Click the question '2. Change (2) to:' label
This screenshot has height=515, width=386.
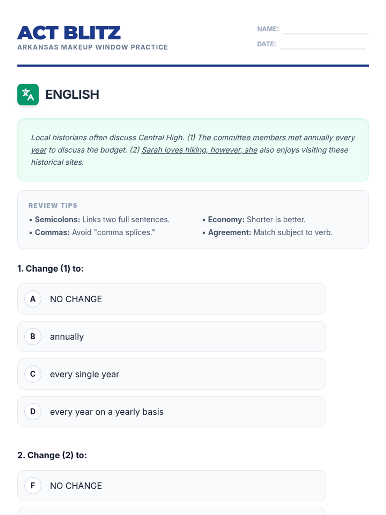52,455
